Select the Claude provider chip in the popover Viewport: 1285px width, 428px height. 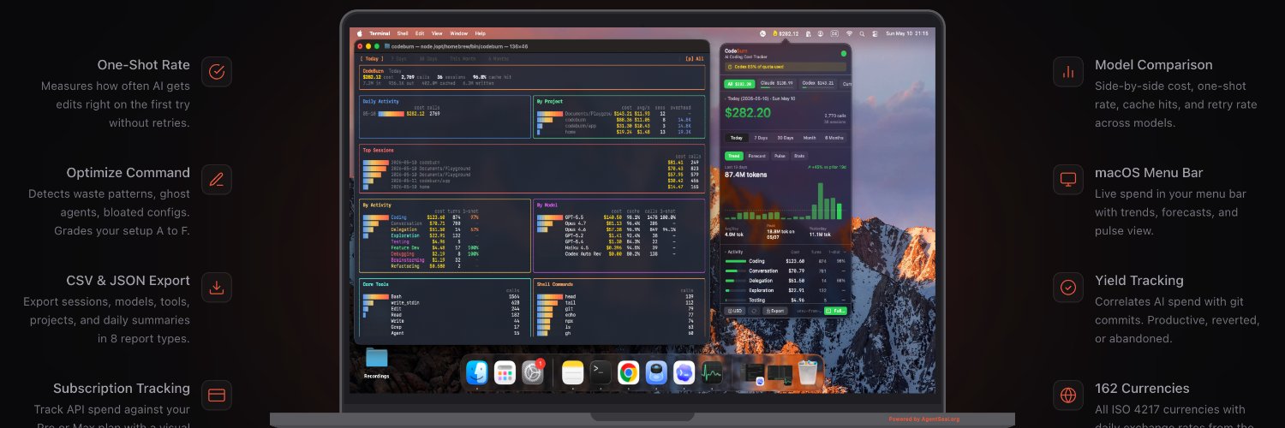click(x=778, y=84)
